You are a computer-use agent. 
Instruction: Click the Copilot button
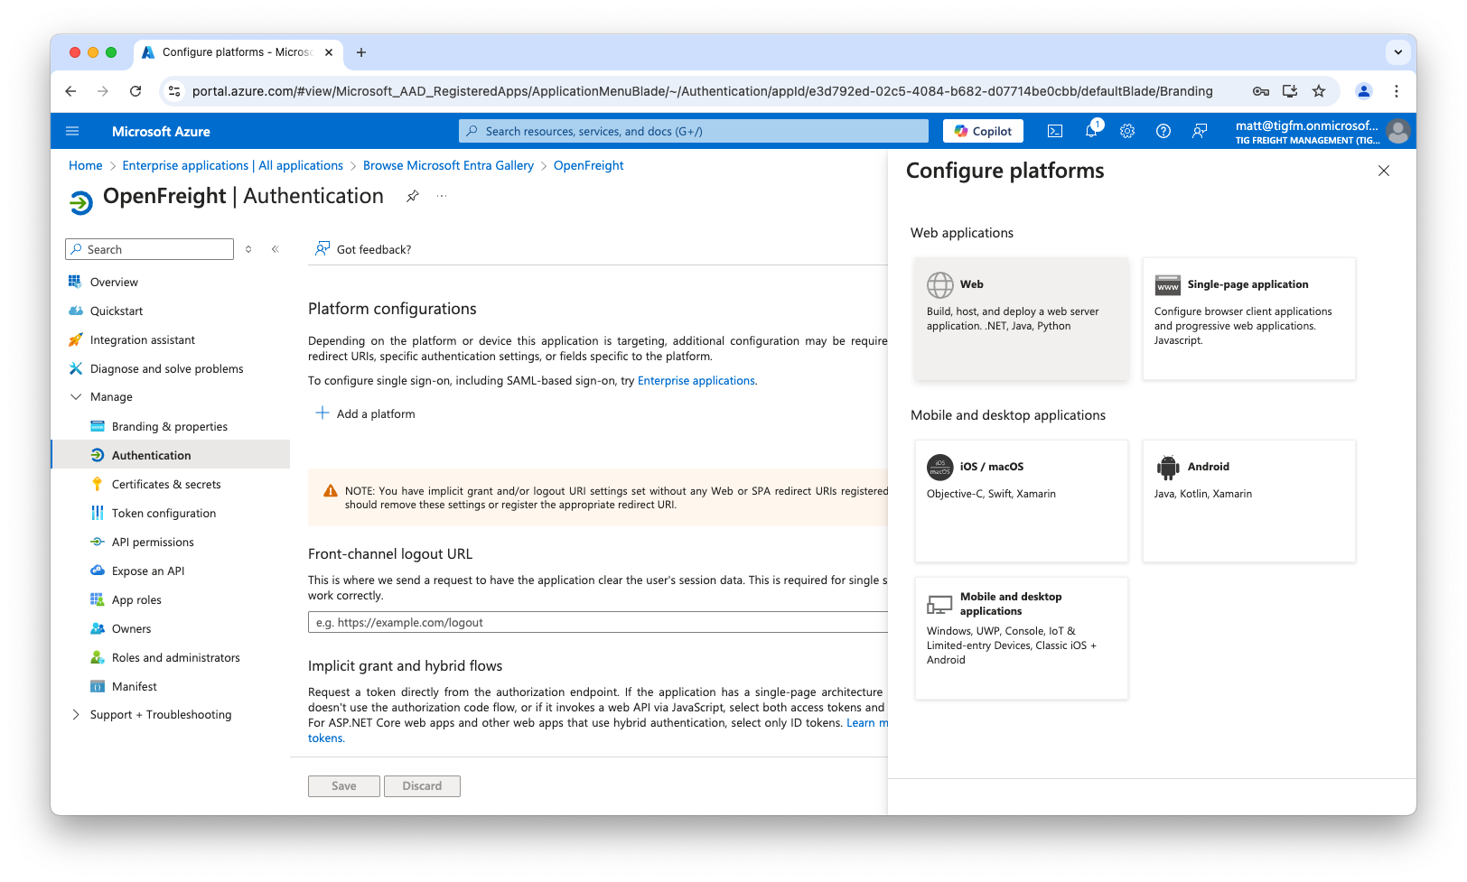click(984, 131)
